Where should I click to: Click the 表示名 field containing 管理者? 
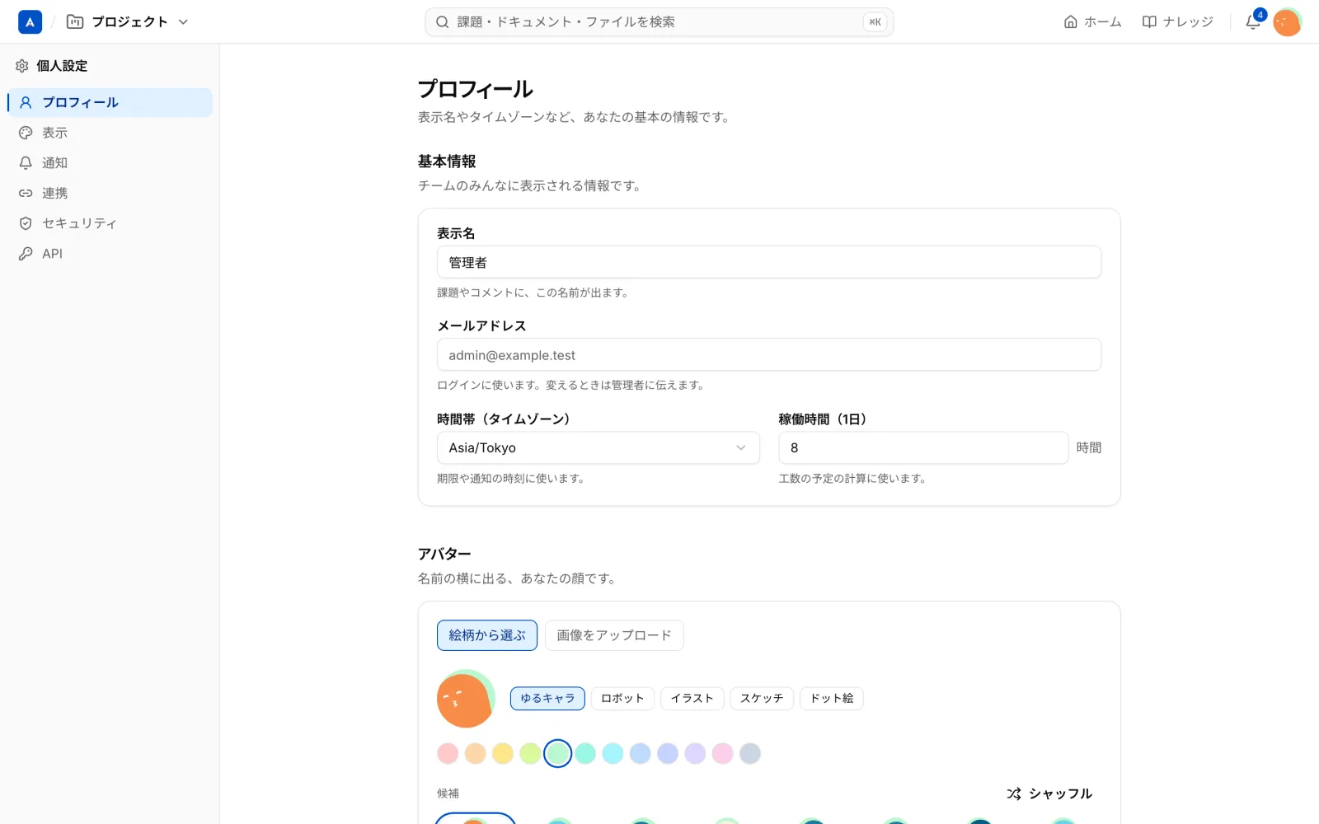coord(769,262)
